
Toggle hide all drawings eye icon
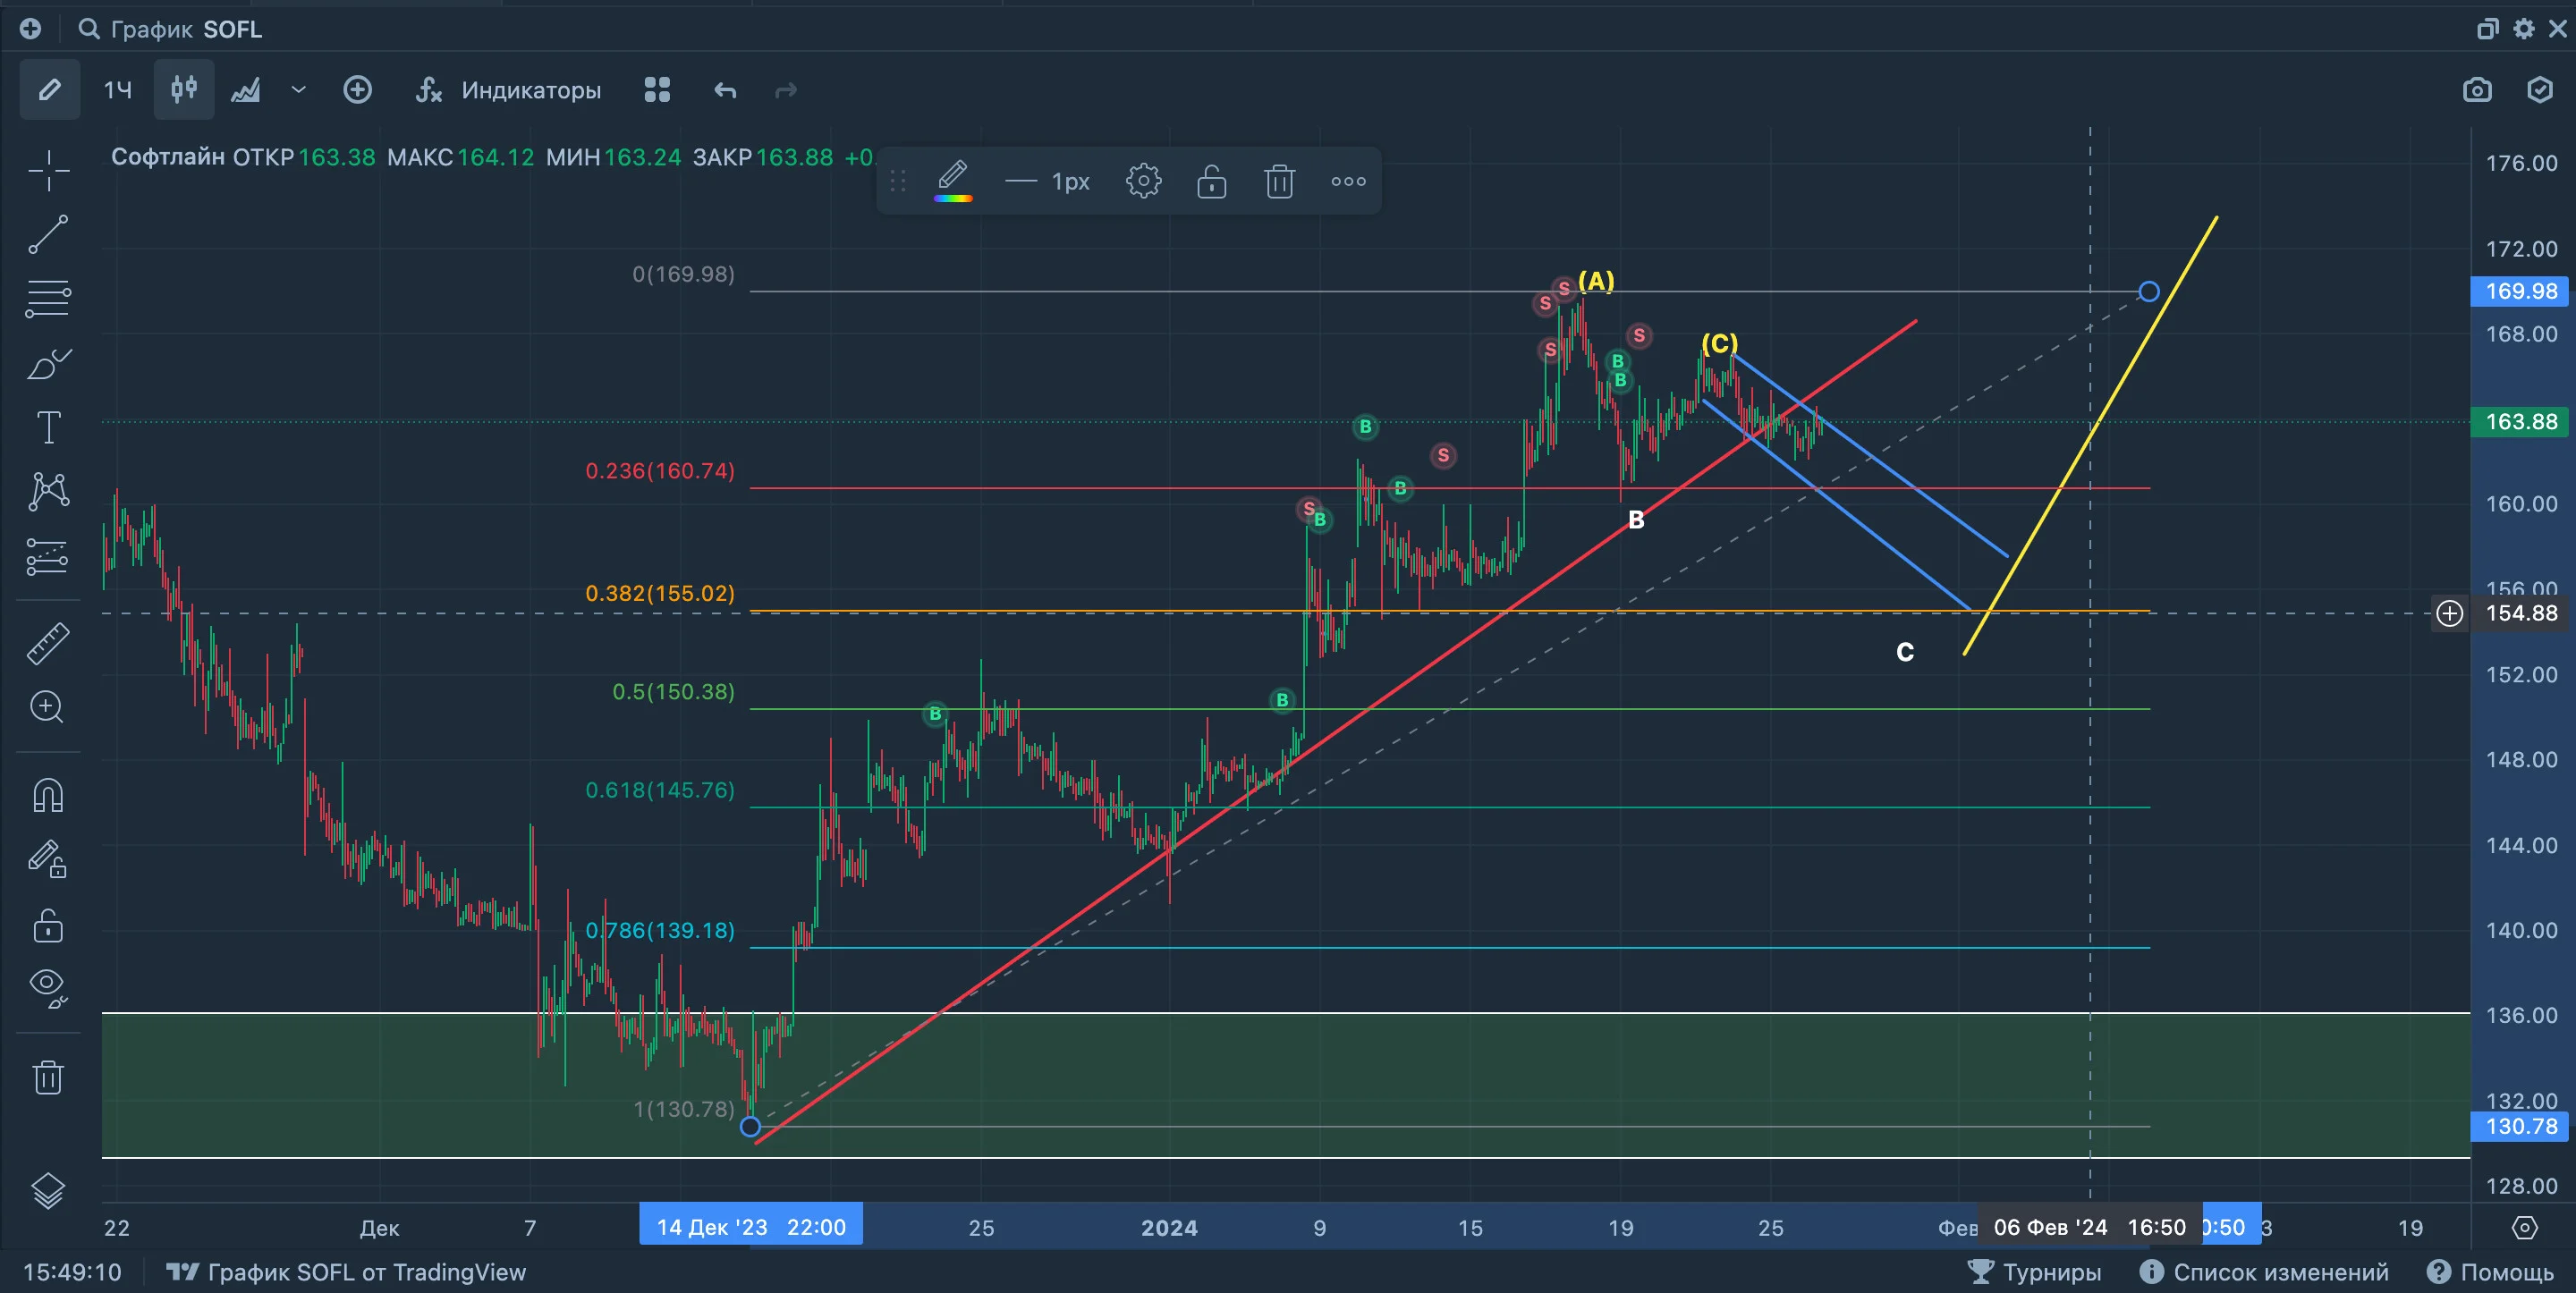pos(48,988)
